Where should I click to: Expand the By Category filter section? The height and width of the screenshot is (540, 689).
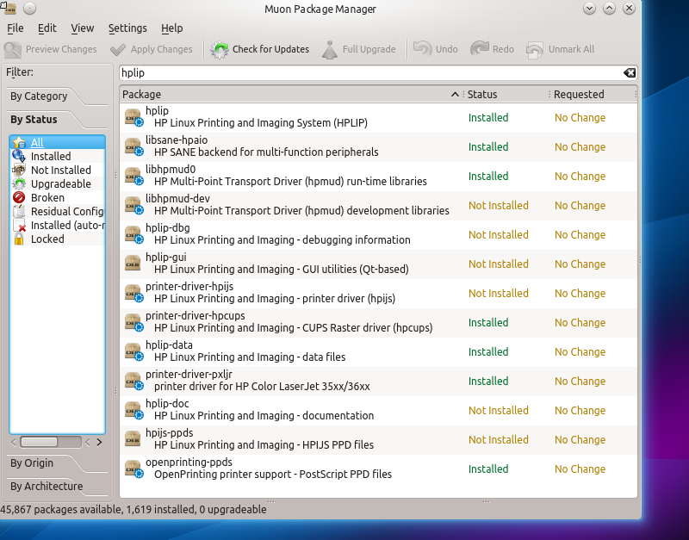(39, 96)
